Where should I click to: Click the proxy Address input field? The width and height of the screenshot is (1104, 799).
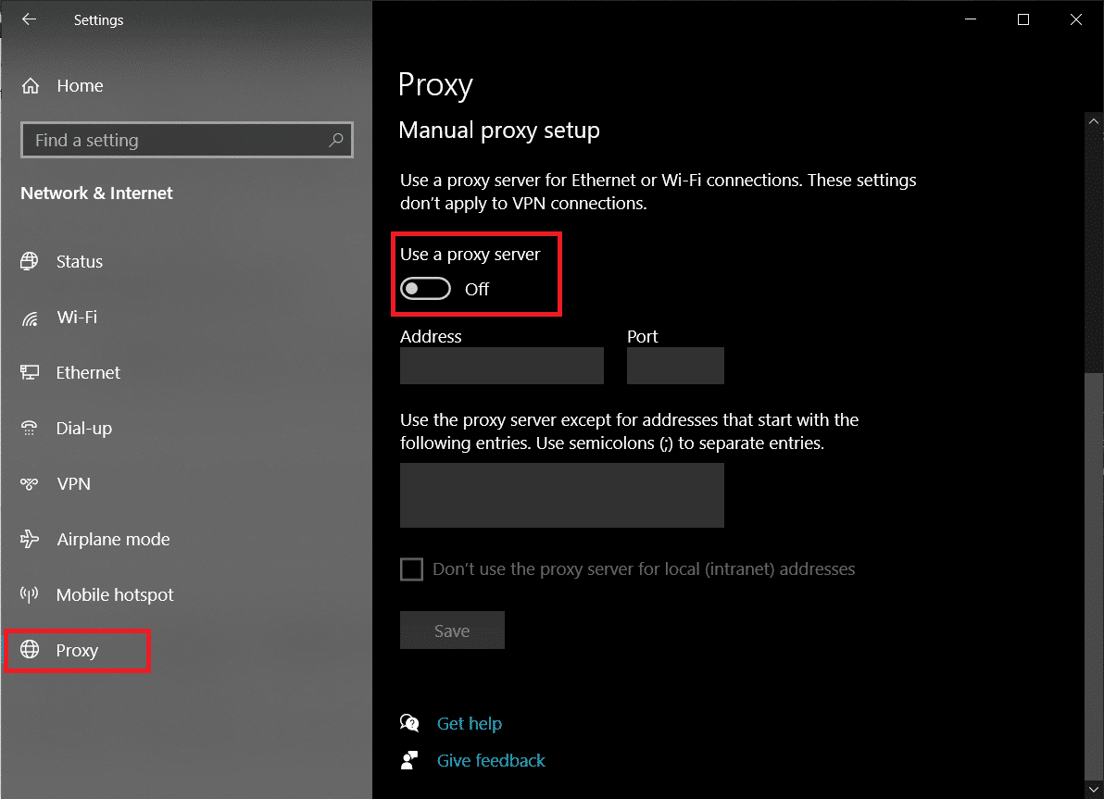(501, 366)
